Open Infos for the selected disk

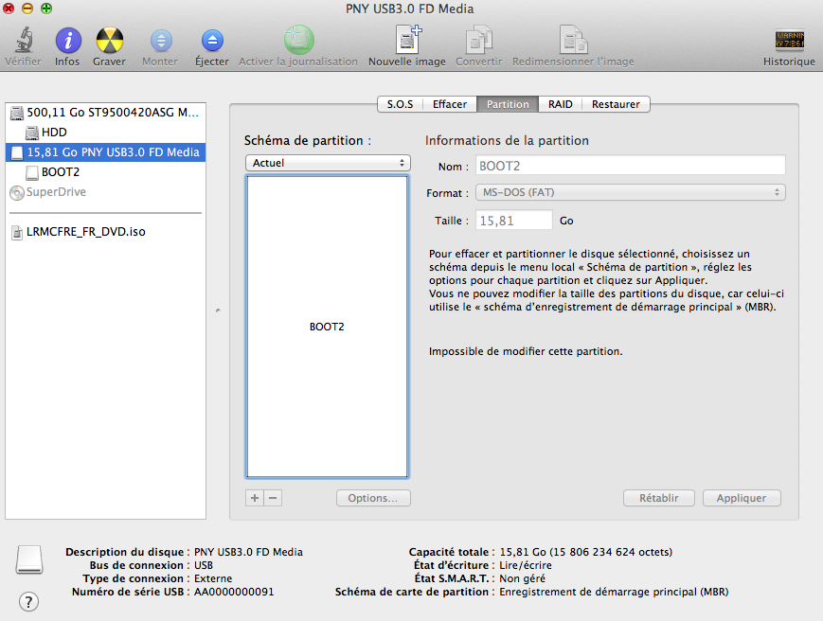(x=67, y=42)
